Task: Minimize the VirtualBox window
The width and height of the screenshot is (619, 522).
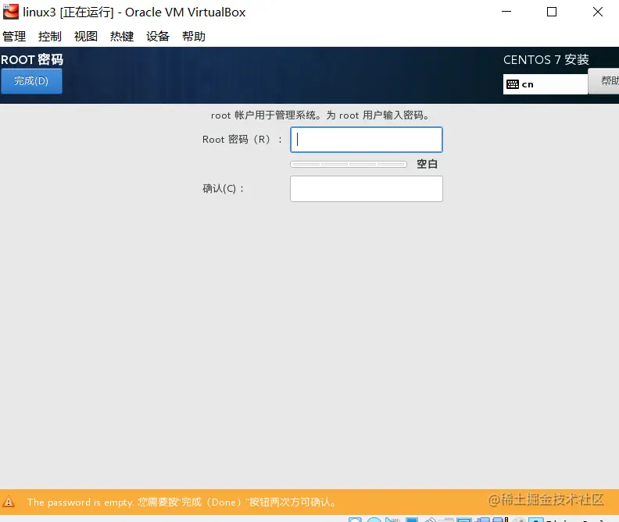Action: 506,12
